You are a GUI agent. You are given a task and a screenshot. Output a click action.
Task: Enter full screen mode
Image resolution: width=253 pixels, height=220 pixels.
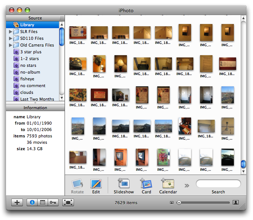click(x=68, y=202)
